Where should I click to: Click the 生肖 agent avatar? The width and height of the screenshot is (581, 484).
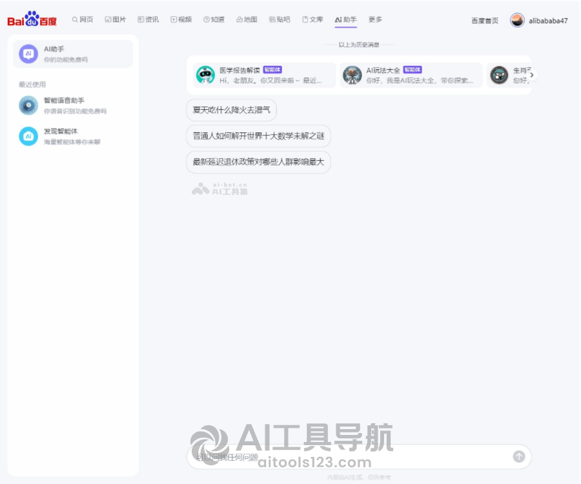[x=499, y=75]
